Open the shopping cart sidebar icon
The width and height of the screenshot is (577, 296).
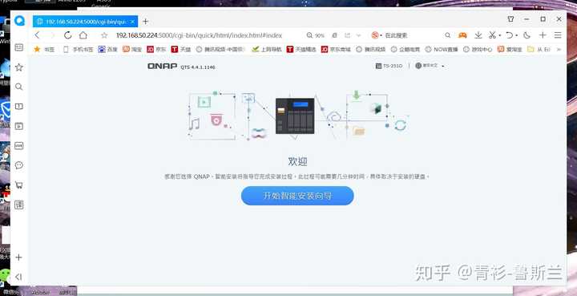18,185
